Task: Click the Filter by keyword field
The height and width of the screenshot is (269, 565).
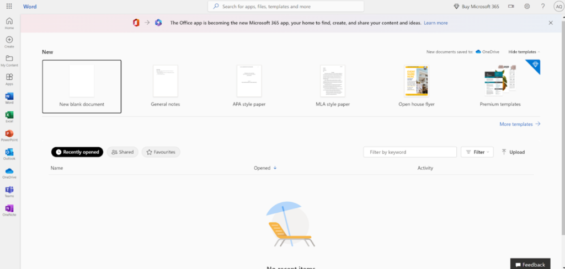Action: [409, 152]
